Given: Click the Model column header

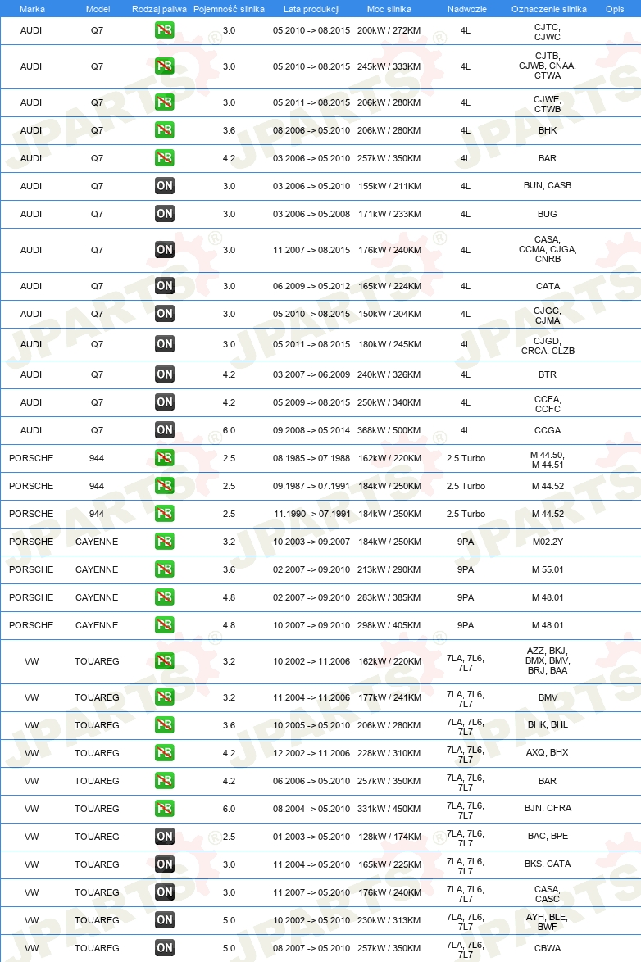Looking at the screenshot, I should pos(98,9).
